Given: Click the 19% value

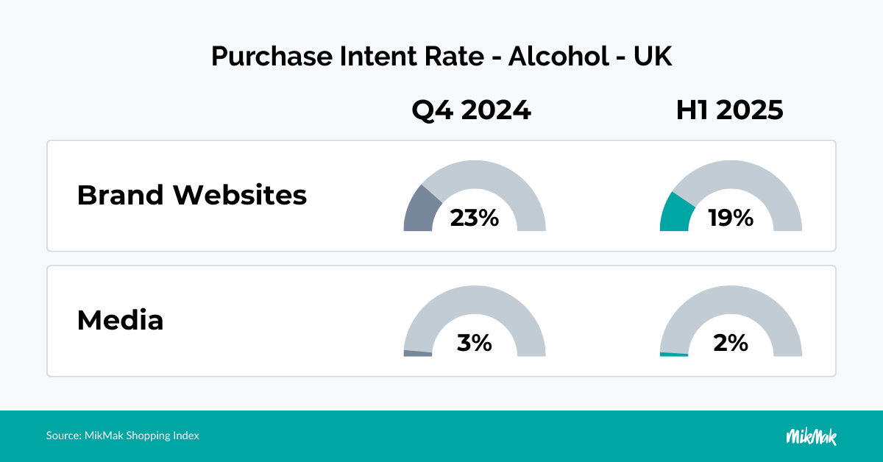Looking at the screenshot, I should (731, 218).
